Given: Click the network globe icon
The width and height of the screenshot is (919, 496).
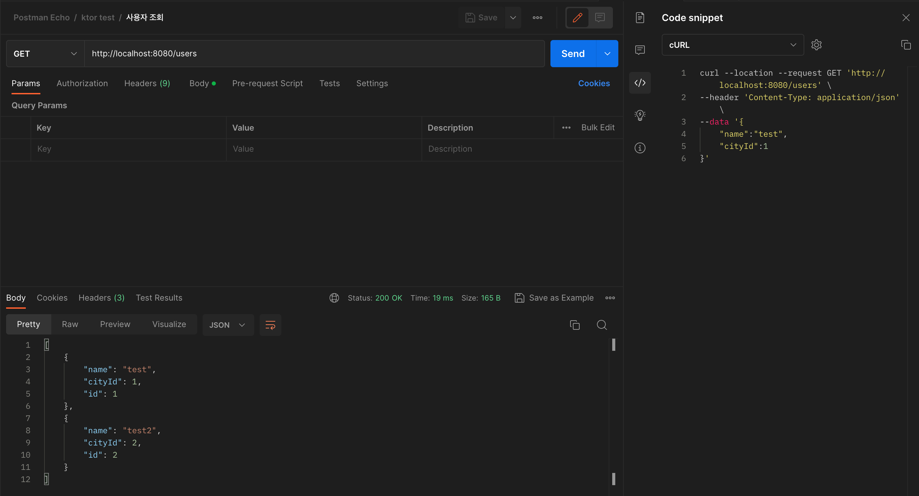Looking at the screenshot, I should (x=334, y=298).
